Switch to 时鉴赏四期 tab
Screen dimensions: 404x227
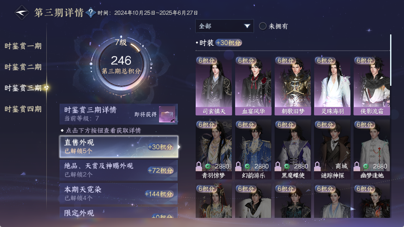[x=23, y=109]
